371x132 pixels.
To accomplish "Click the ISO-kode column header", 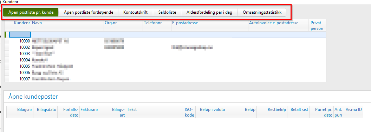I will coord(189,112).
